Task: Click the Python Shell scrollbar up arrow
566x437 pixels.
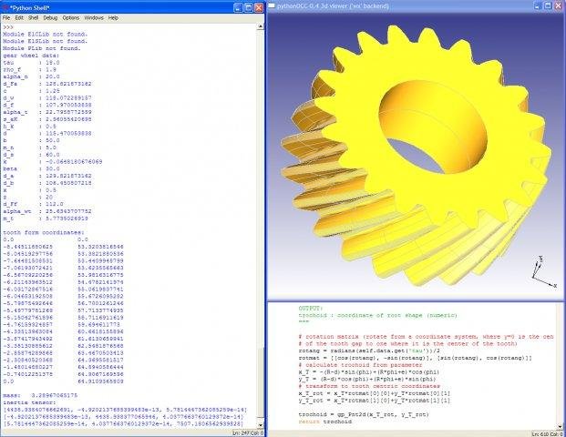Action: click(x=261, y=27)
